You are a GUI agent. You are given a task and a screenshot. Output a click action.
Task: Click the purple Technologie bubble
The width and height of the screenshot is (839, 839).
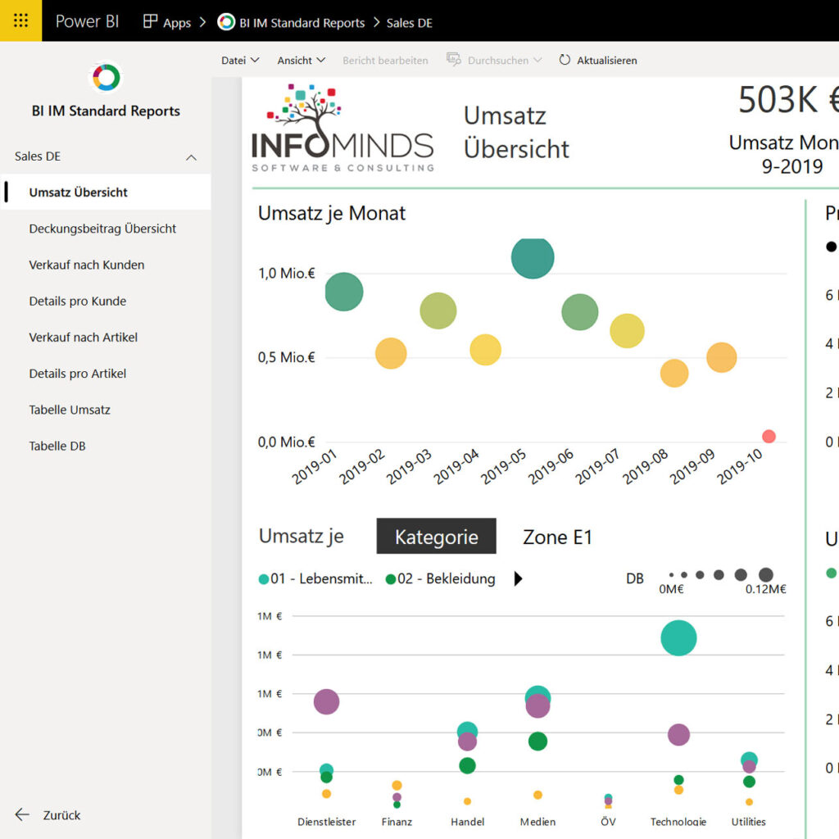(x=678, y=735)
